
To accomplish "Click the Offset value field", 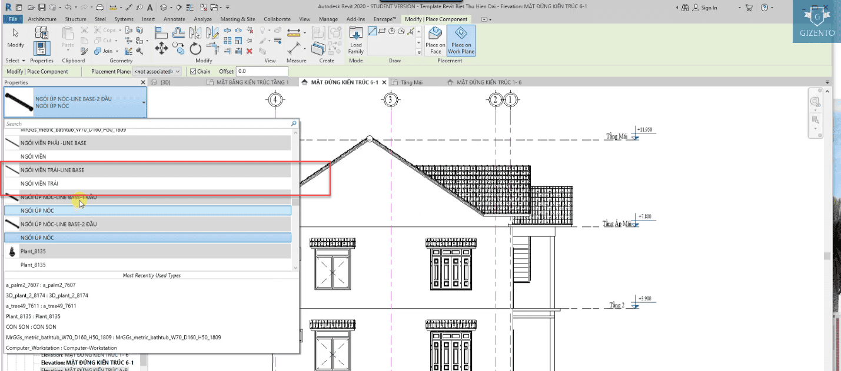I will tap(262, 72).
